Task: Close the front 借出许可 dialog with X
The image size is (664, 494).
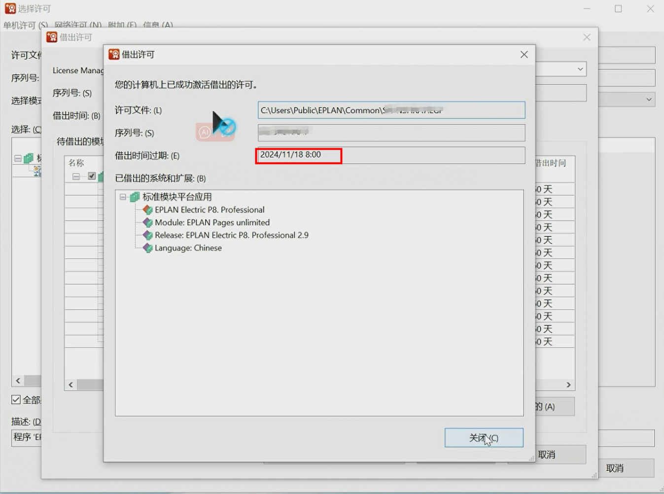Action: click(x=524, y=55)
